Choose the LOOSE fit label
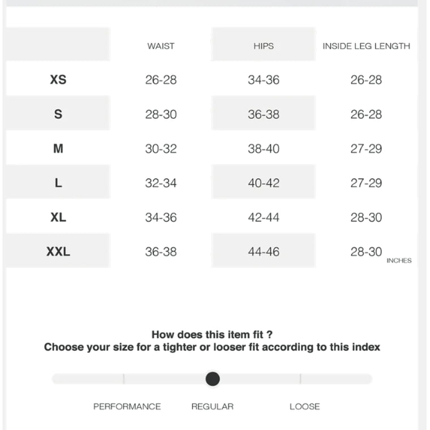 point(304,406)
